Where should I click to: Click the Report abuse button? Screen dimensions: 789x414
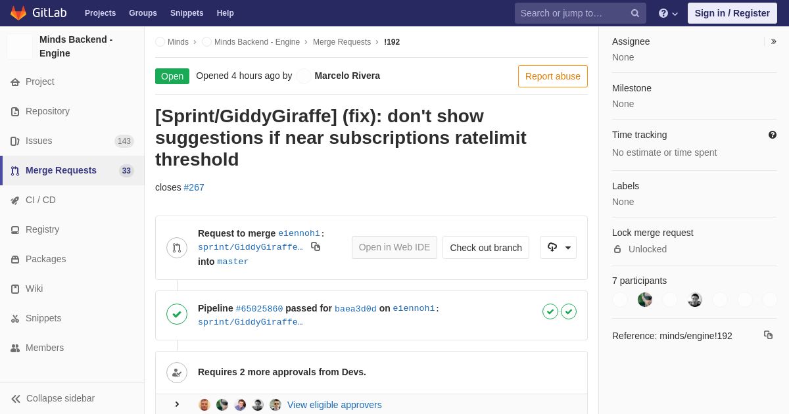point(553,76)
